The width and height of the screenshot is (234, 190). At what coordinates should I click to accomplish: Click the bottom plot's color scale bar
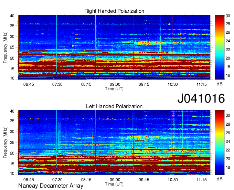(220, 142)
